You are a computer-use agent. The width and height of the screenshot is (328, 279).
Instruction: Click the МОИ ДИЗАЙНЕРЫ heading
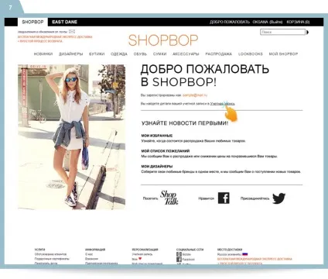coord(157,167)
